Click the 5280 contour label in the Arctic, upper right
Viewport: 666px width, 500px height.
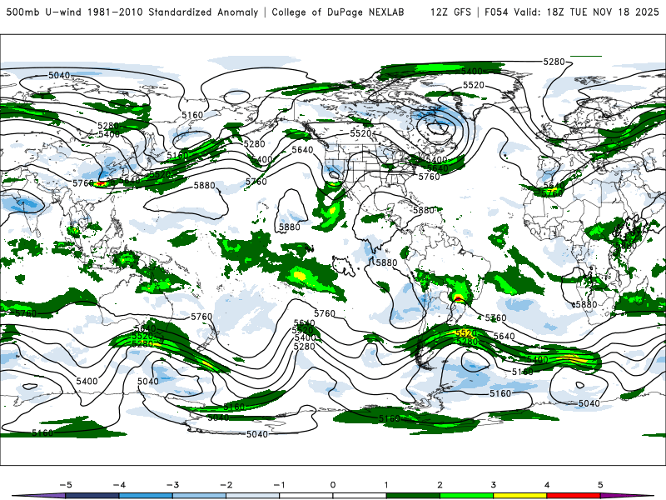tap(554, 62)
